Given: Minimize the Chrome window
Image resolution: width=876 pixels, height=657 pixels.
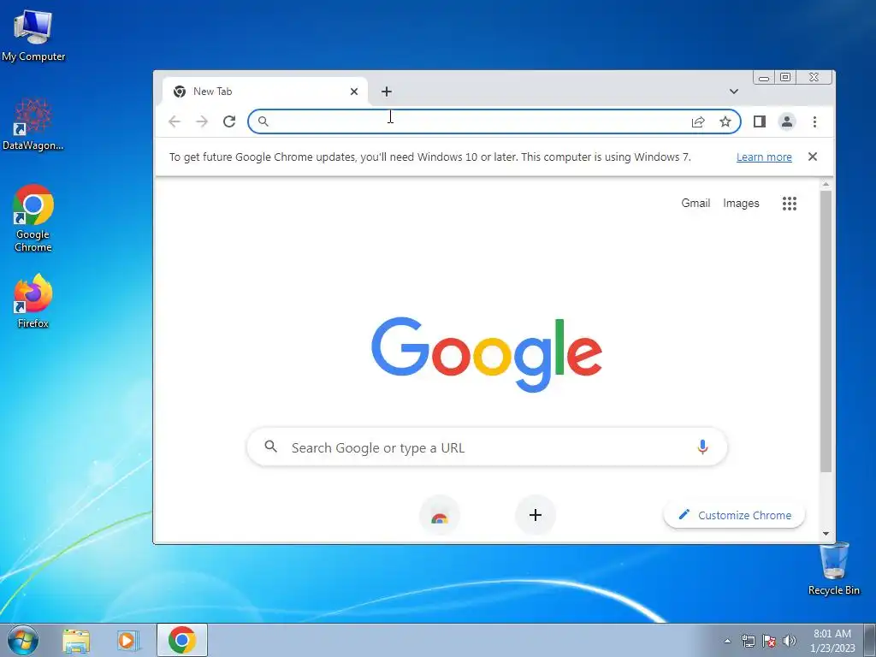Looking at the screenshot, I should tap(764, 77).
